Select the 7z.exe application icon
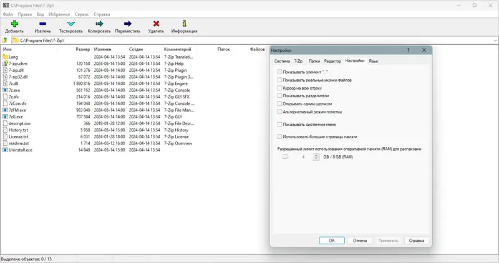The height and width of the screenshot is (263, 499). click(x=5, y=90)
